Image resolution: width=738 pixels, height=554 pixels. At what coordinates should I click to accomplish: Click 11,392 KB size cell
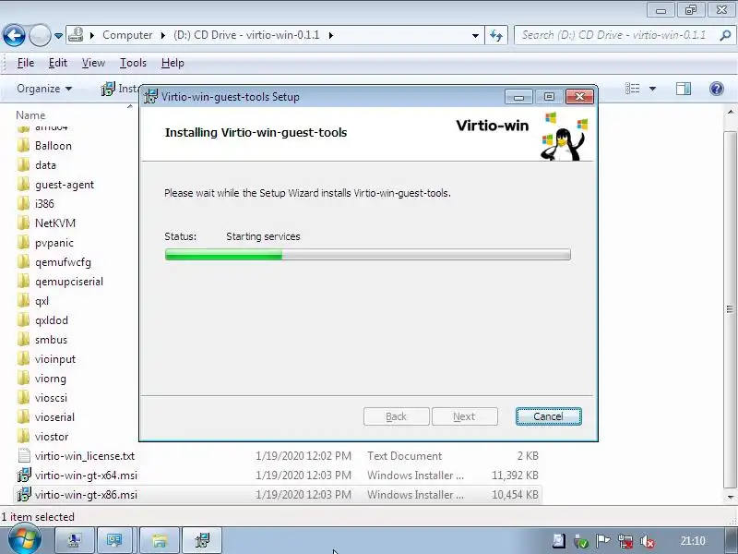coord(515,475)
